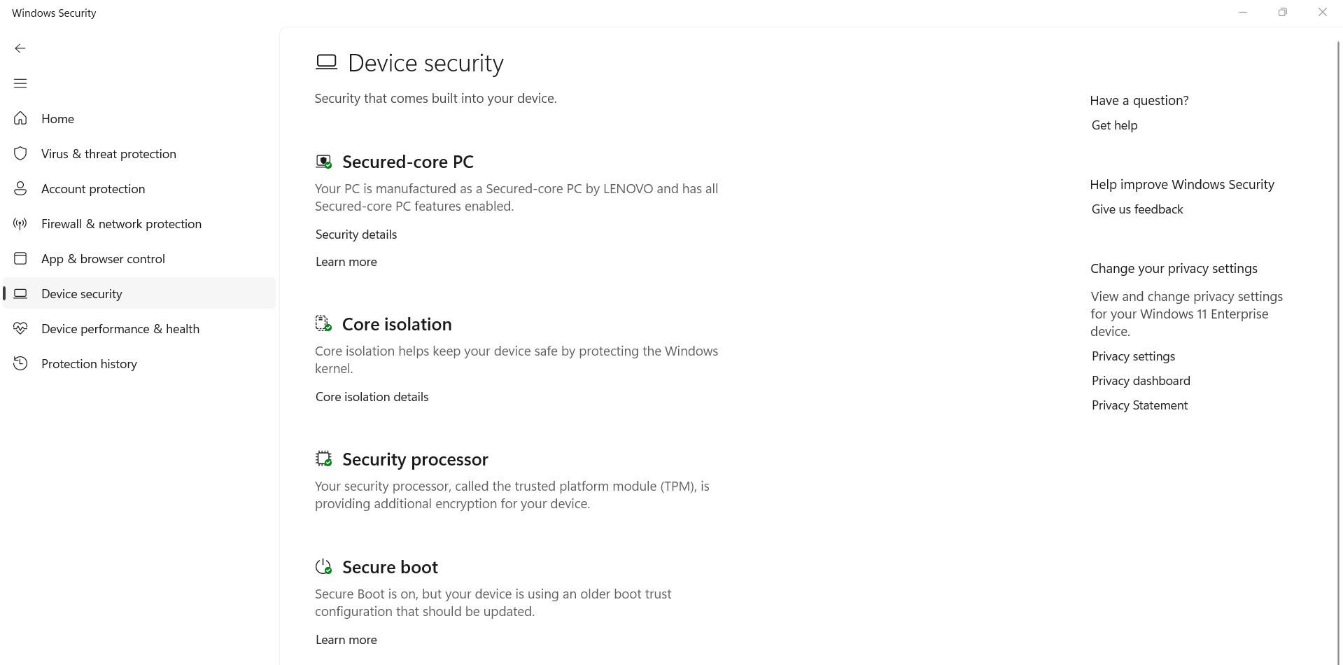Click the vertical scrollbar on the right edge

click(1338, 280)
